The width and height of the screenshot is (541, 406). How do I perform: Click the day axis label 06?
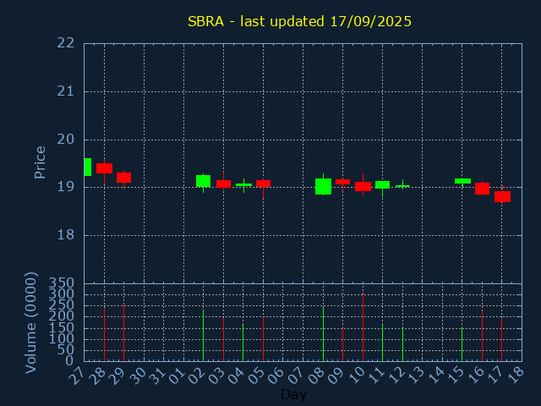(x=276, y=376)
